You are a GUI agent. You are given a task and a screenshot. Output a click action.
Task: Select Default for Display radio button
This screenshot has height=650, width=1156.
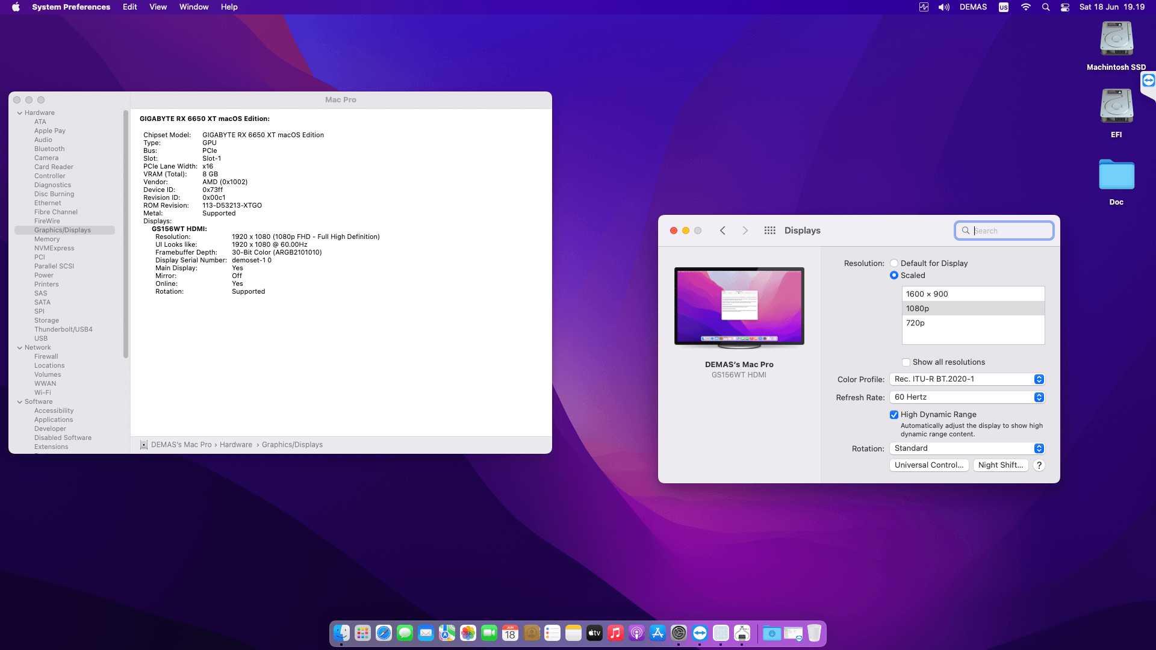coord(894,264)
